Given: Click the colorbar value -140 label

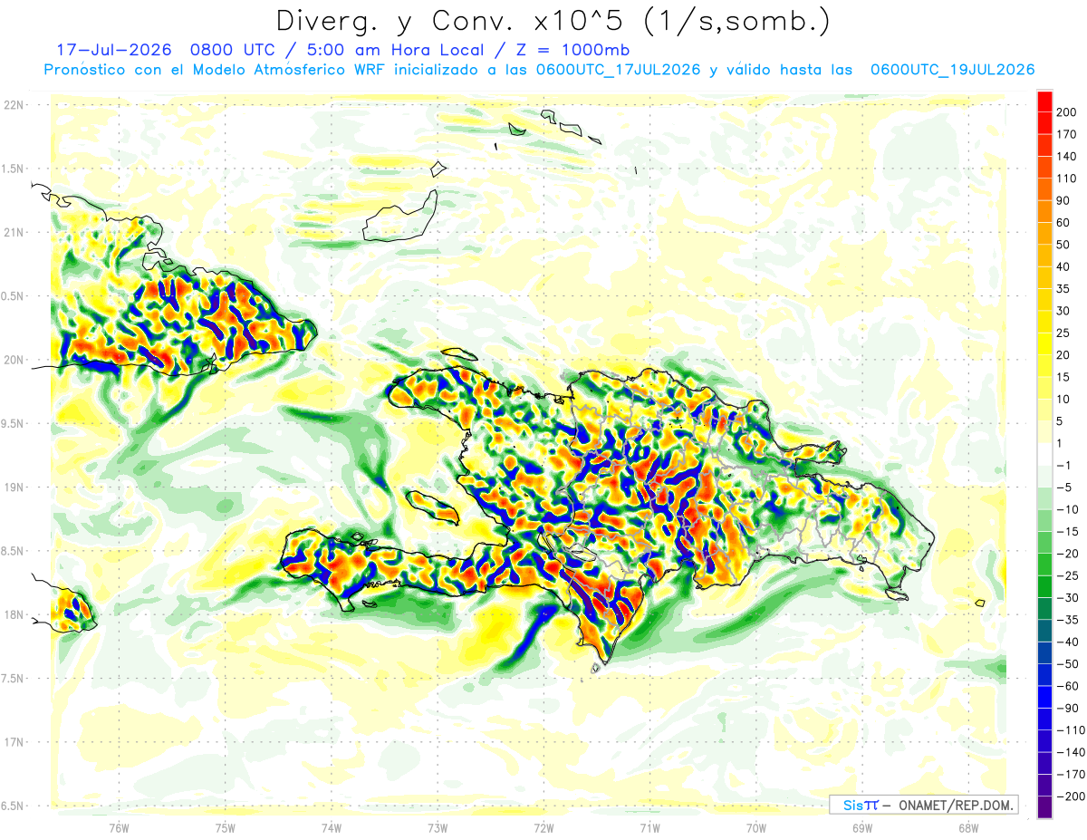Looking at the screenshot, I should point(1072,752).
